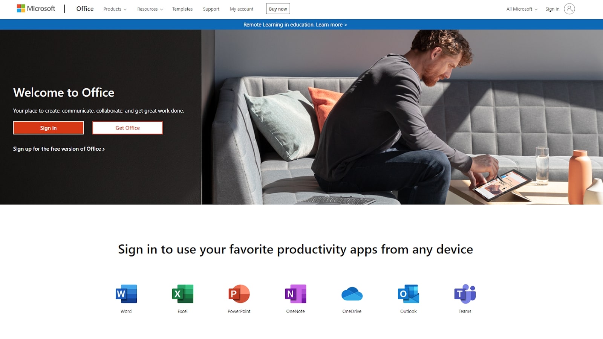The width and height of the screenshot is (603, 339).
Task: Open My account in navigation
Action: (242, 9)
